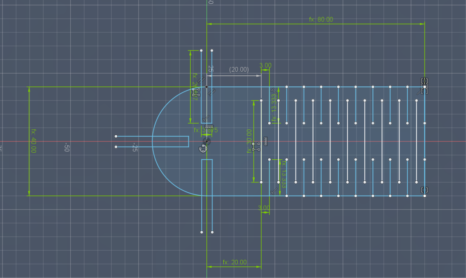
Task: Click the 3D rotate indicator at the sketch origin
Action: [203, 148]
